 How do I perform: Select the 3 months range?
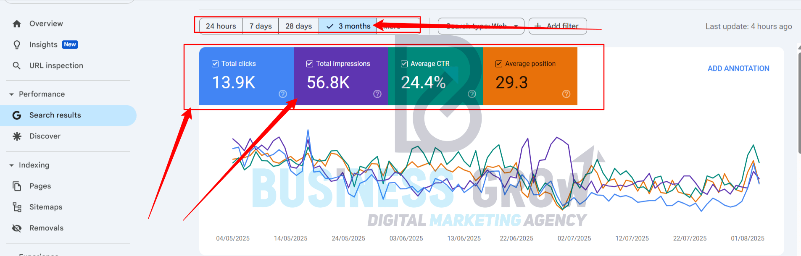[x=348, y=26]
